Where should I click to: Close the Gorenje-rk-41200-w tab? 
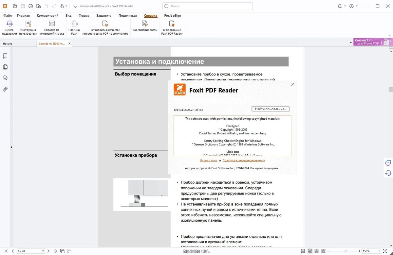coord(69,43)
